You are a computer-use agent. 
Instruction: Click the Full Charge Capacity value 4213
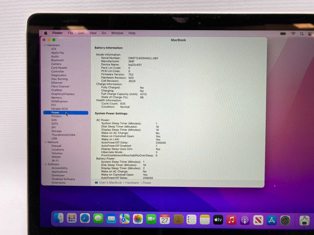(x=143, y=94)
